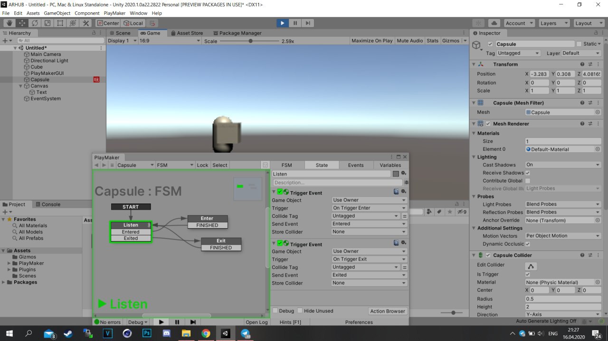Disable Mesh Renderer component checkbox
Viewport: 608px width, 341px height.
488,124
